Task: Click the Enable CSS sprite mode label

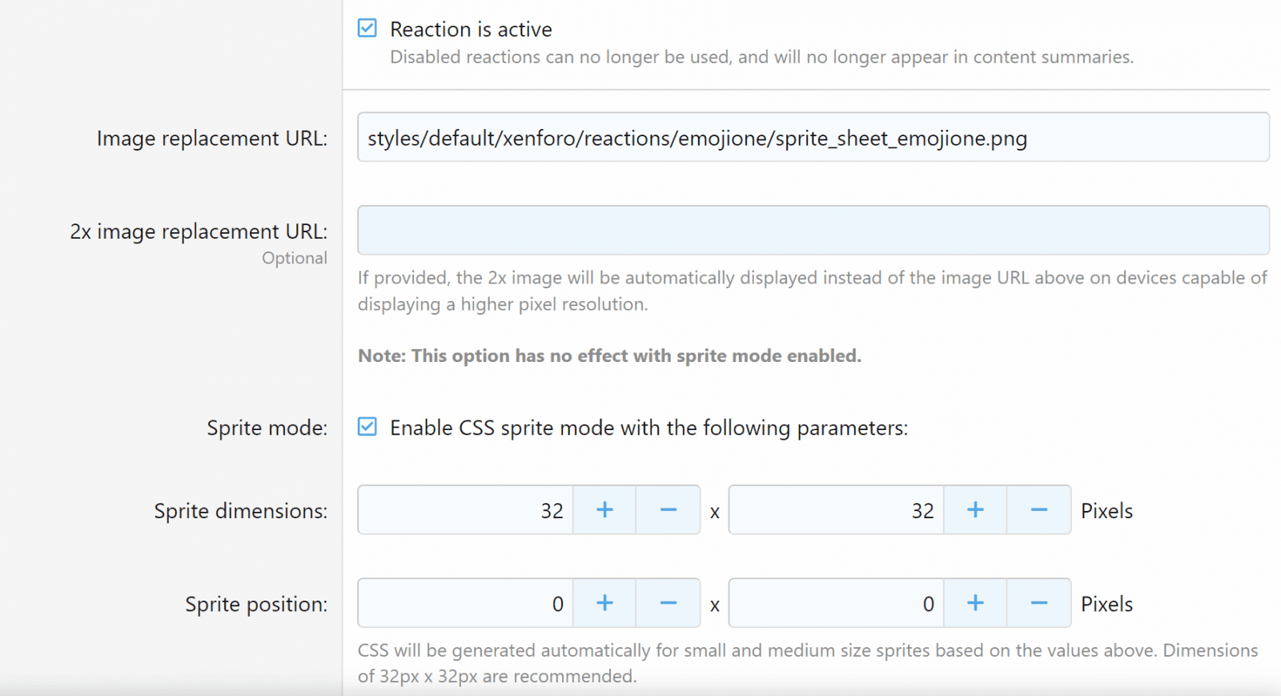Action: point(649,428)
